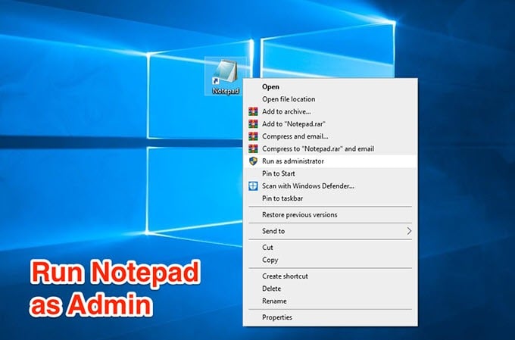Choose Open file location
Image resolution: width=515 pixels, height=340 pixels.
coord(330,99)
